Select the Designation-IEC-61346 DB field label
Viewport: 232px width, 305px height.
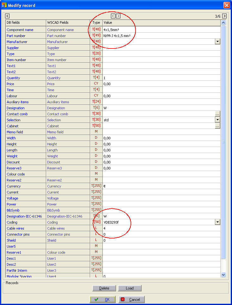(x=24, y=217)
